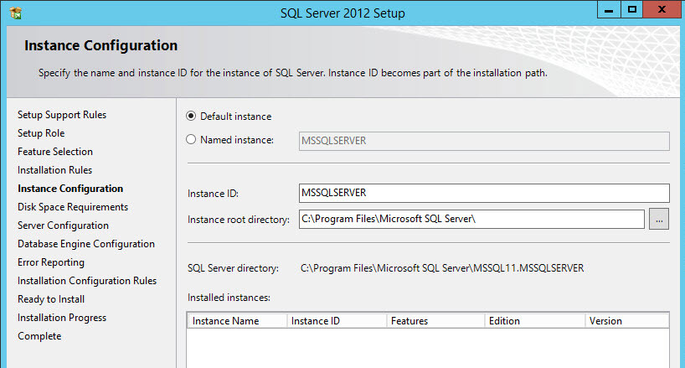Open the Setup Role step
The image size is (685, 368).
[41, 133]
